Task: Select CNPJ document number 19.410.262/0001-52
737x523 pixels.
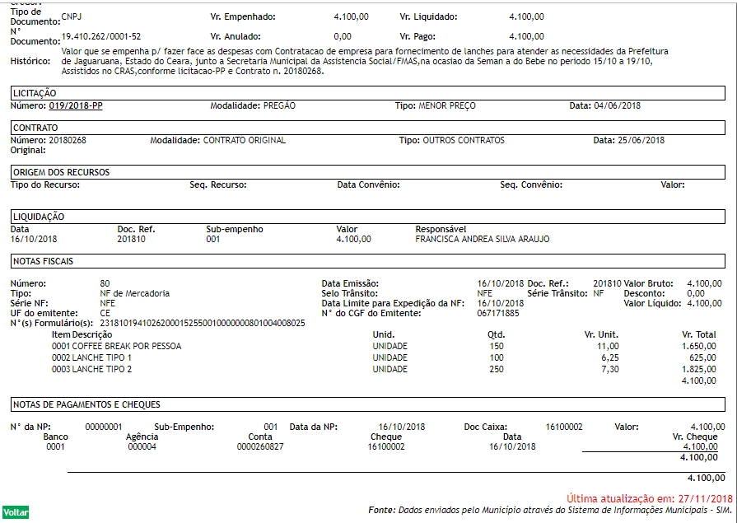Action: [101, 36]
